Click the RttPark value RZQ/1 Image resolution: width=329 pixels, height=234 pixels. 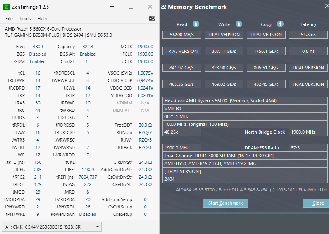tap(145, 147)
